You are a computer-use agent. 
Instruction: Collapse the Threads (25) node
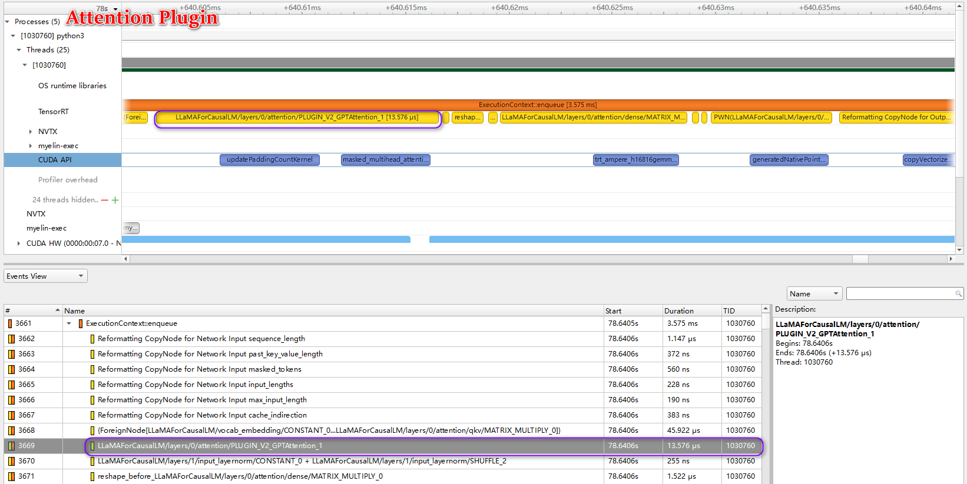pos(19,50)
